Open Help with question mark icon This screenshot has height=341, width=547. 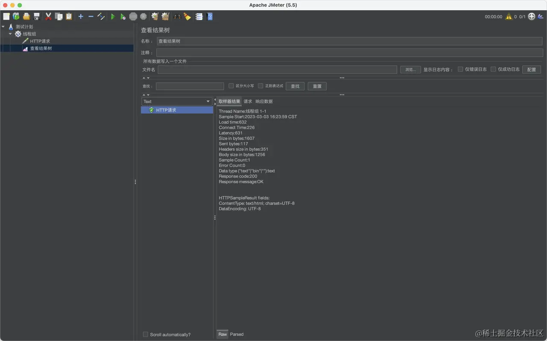209,17
